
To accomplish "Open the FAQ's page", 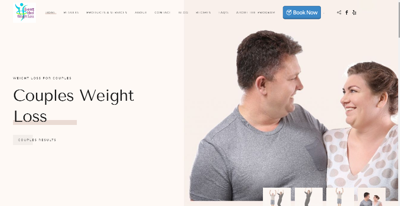I will (x=223, y=13).
